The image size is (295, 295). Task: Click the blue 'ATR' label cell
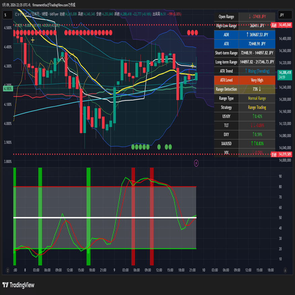point(226,44)
